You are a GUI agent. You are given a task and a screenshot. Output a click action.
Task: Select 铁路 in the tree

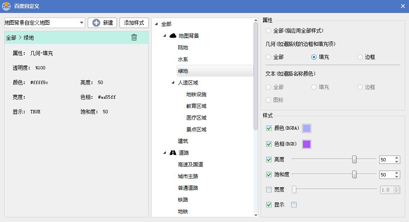coord(183,199)
